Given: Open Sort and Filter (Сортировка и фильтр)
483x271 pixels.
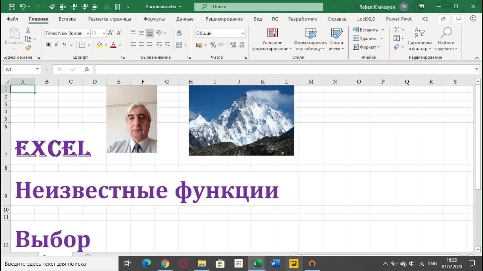Looking at the screenshot, I should (420, 40).
